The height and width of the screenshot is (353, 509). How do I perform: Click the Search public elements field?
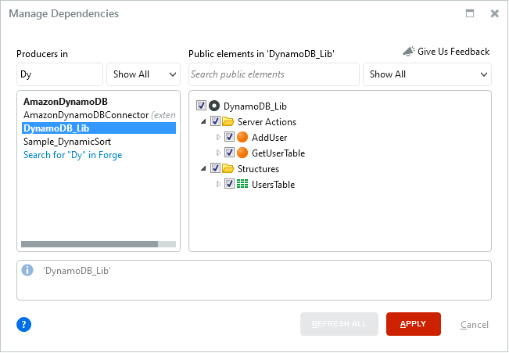point(273,74)
